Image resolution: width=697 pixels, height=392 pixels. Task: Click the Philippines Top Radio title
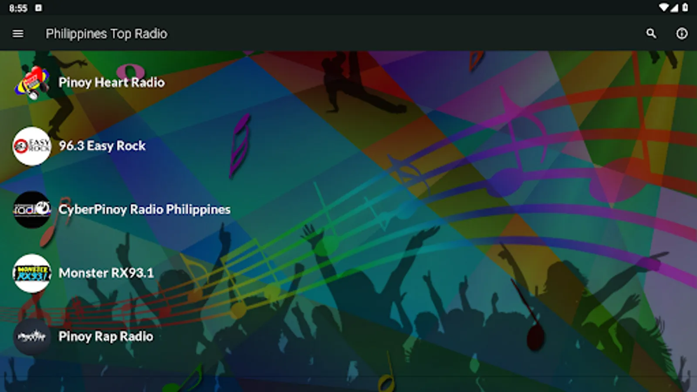(106, 34)
